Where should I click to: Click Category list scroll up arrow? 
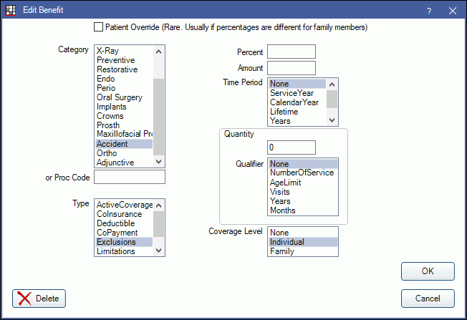coord(159,52)
